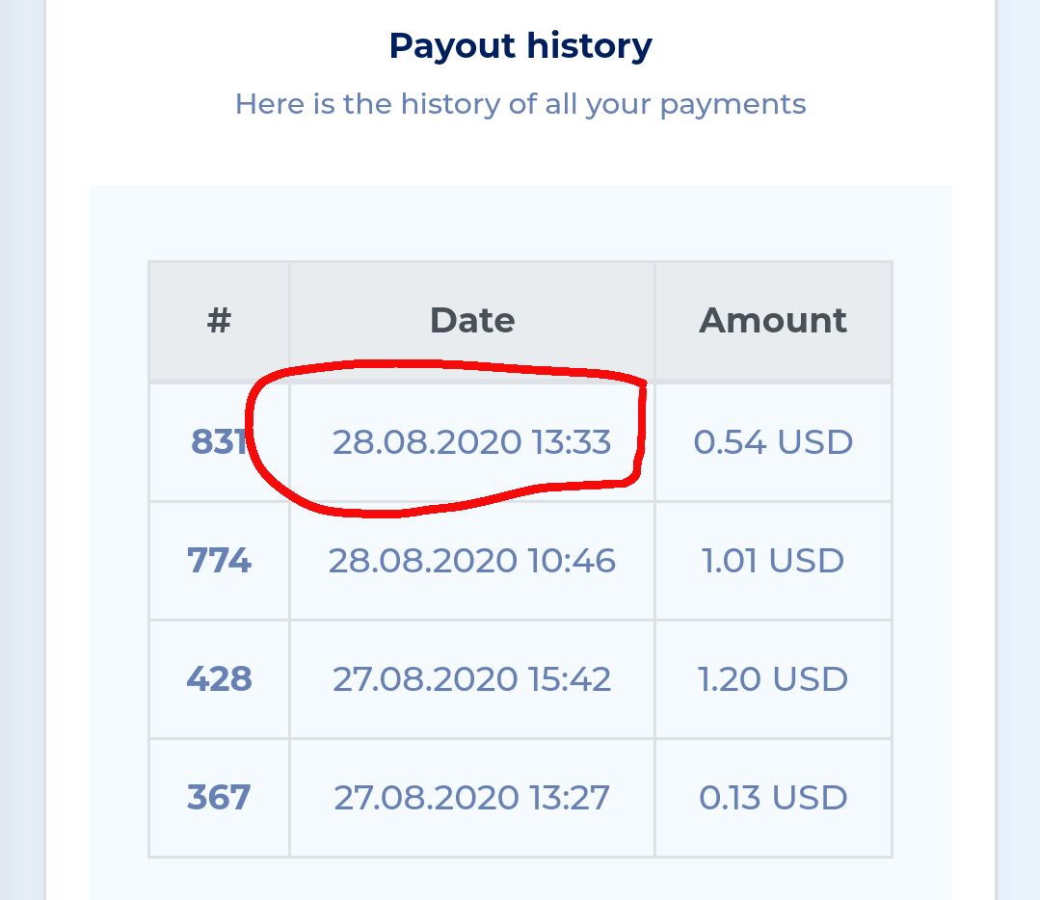Click the Payout history heading

coord(520,46)
